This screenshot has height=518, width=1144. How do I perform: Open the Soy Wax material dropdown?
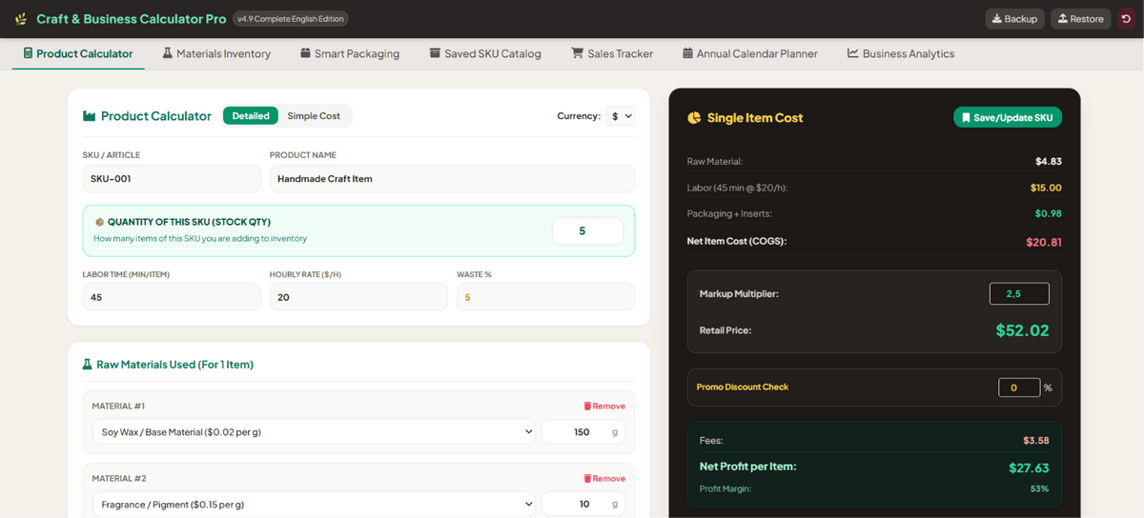pos(314,432)
